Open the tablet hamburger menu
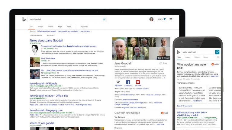 tap(171, 19)
